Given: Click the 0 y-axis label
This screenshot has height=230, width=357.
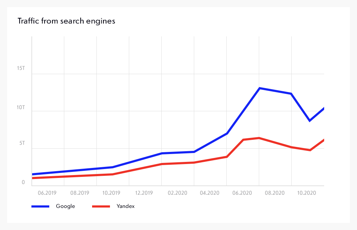Looking at the screenshot, I should click(23, 182).
